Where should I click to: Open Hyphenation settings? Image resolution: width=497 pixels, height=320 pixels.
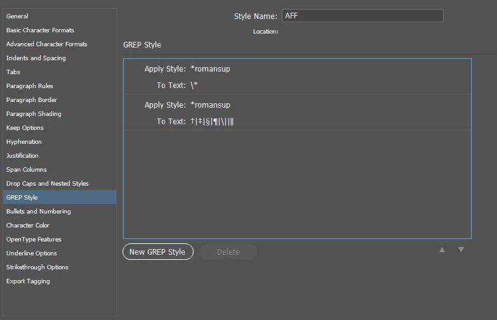coord(60,141)
